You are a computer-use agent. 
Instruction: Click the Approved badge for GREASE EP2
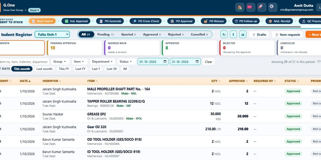(x=293, y=116)
